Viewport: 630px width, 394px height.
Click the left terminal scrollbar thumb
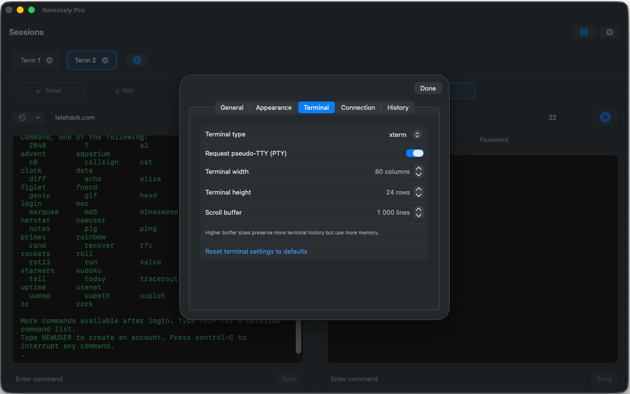coord(298,337)
